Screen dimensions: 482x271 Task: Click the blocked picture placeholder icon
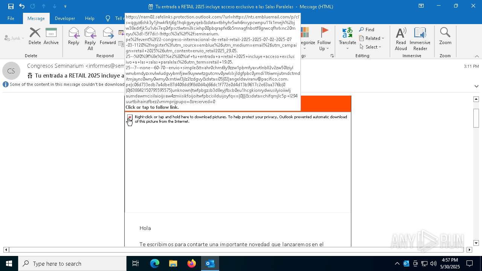(130, 117)
